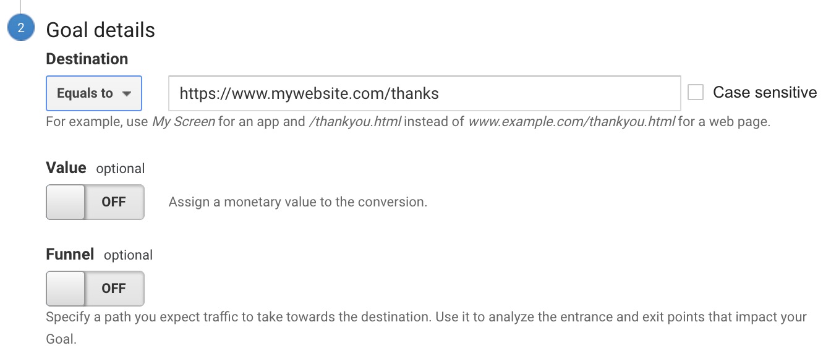Click the Funnel path description paragraph
Viewport: 831px width, 356px height.
pyautogui.click(x=426, y=318)
